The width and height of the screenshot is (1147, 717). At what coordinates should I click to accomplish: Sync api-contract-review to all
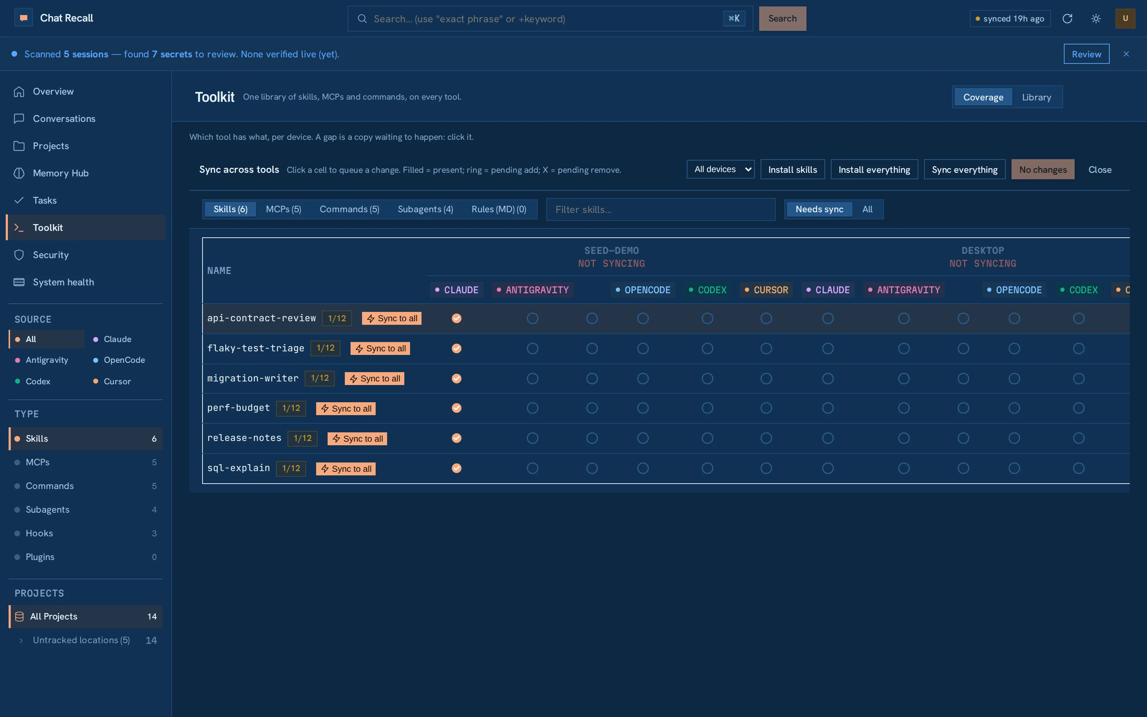(x=391, y=318)
